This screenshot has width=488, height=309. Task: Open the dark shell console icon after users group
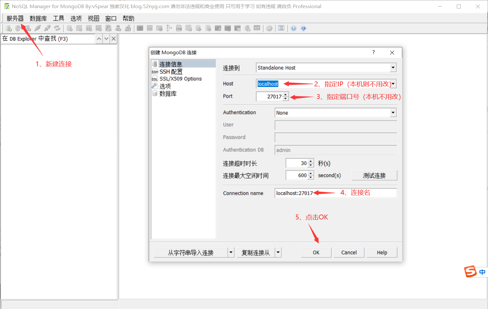[x=140, y=28]
